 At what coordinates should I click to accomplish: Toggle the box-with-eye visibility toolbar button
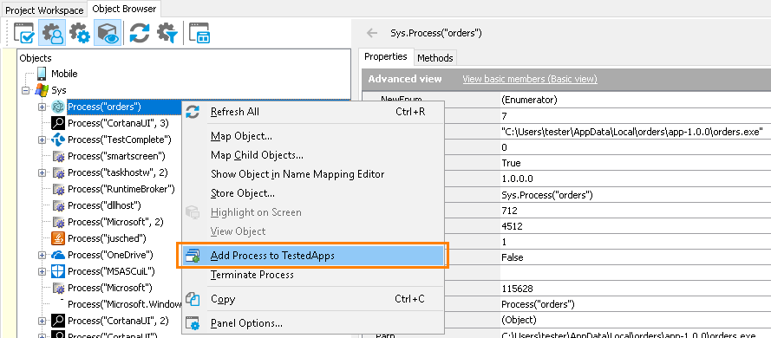pyautogui.click(x=108, y=33)
